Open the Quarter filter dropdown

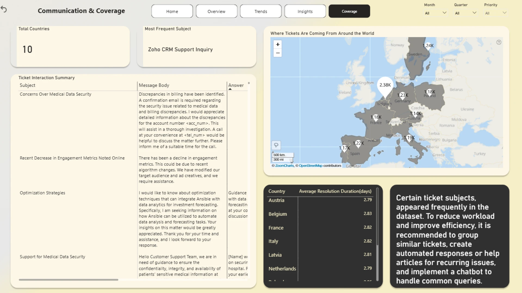point(465,13)
